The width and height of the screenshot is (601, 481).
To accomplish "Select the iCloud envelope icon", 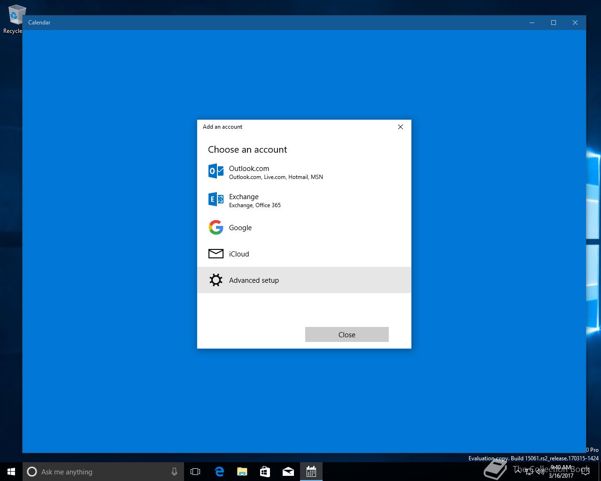I will click(216, 254).
